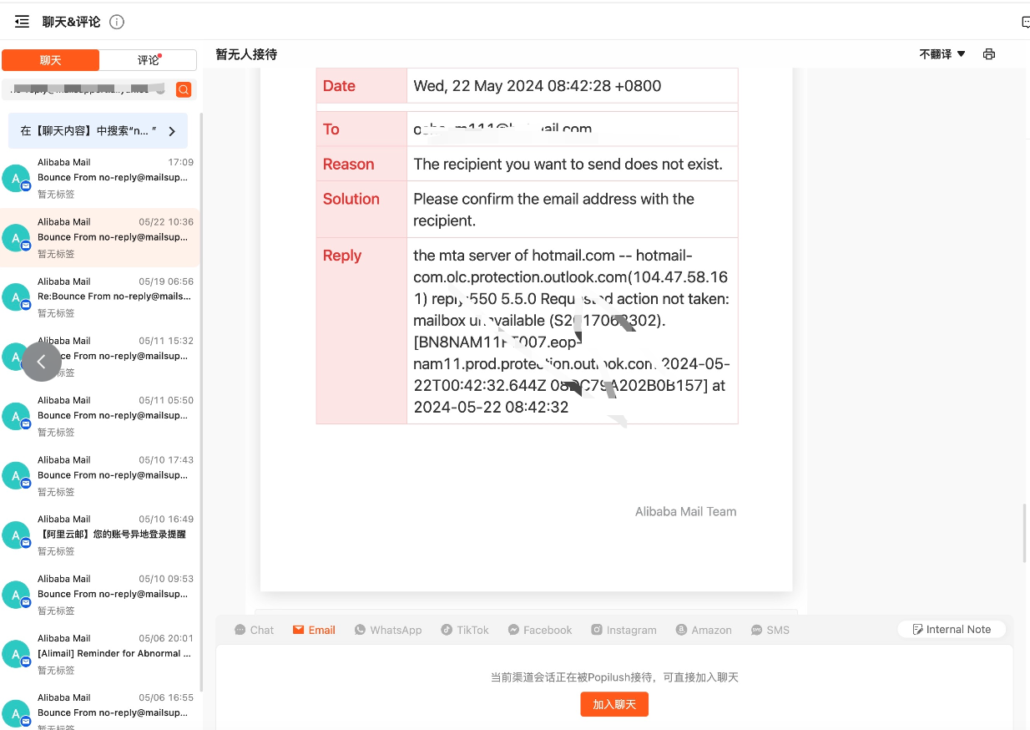Clear the search box with the grey x icon

[160, 89]
